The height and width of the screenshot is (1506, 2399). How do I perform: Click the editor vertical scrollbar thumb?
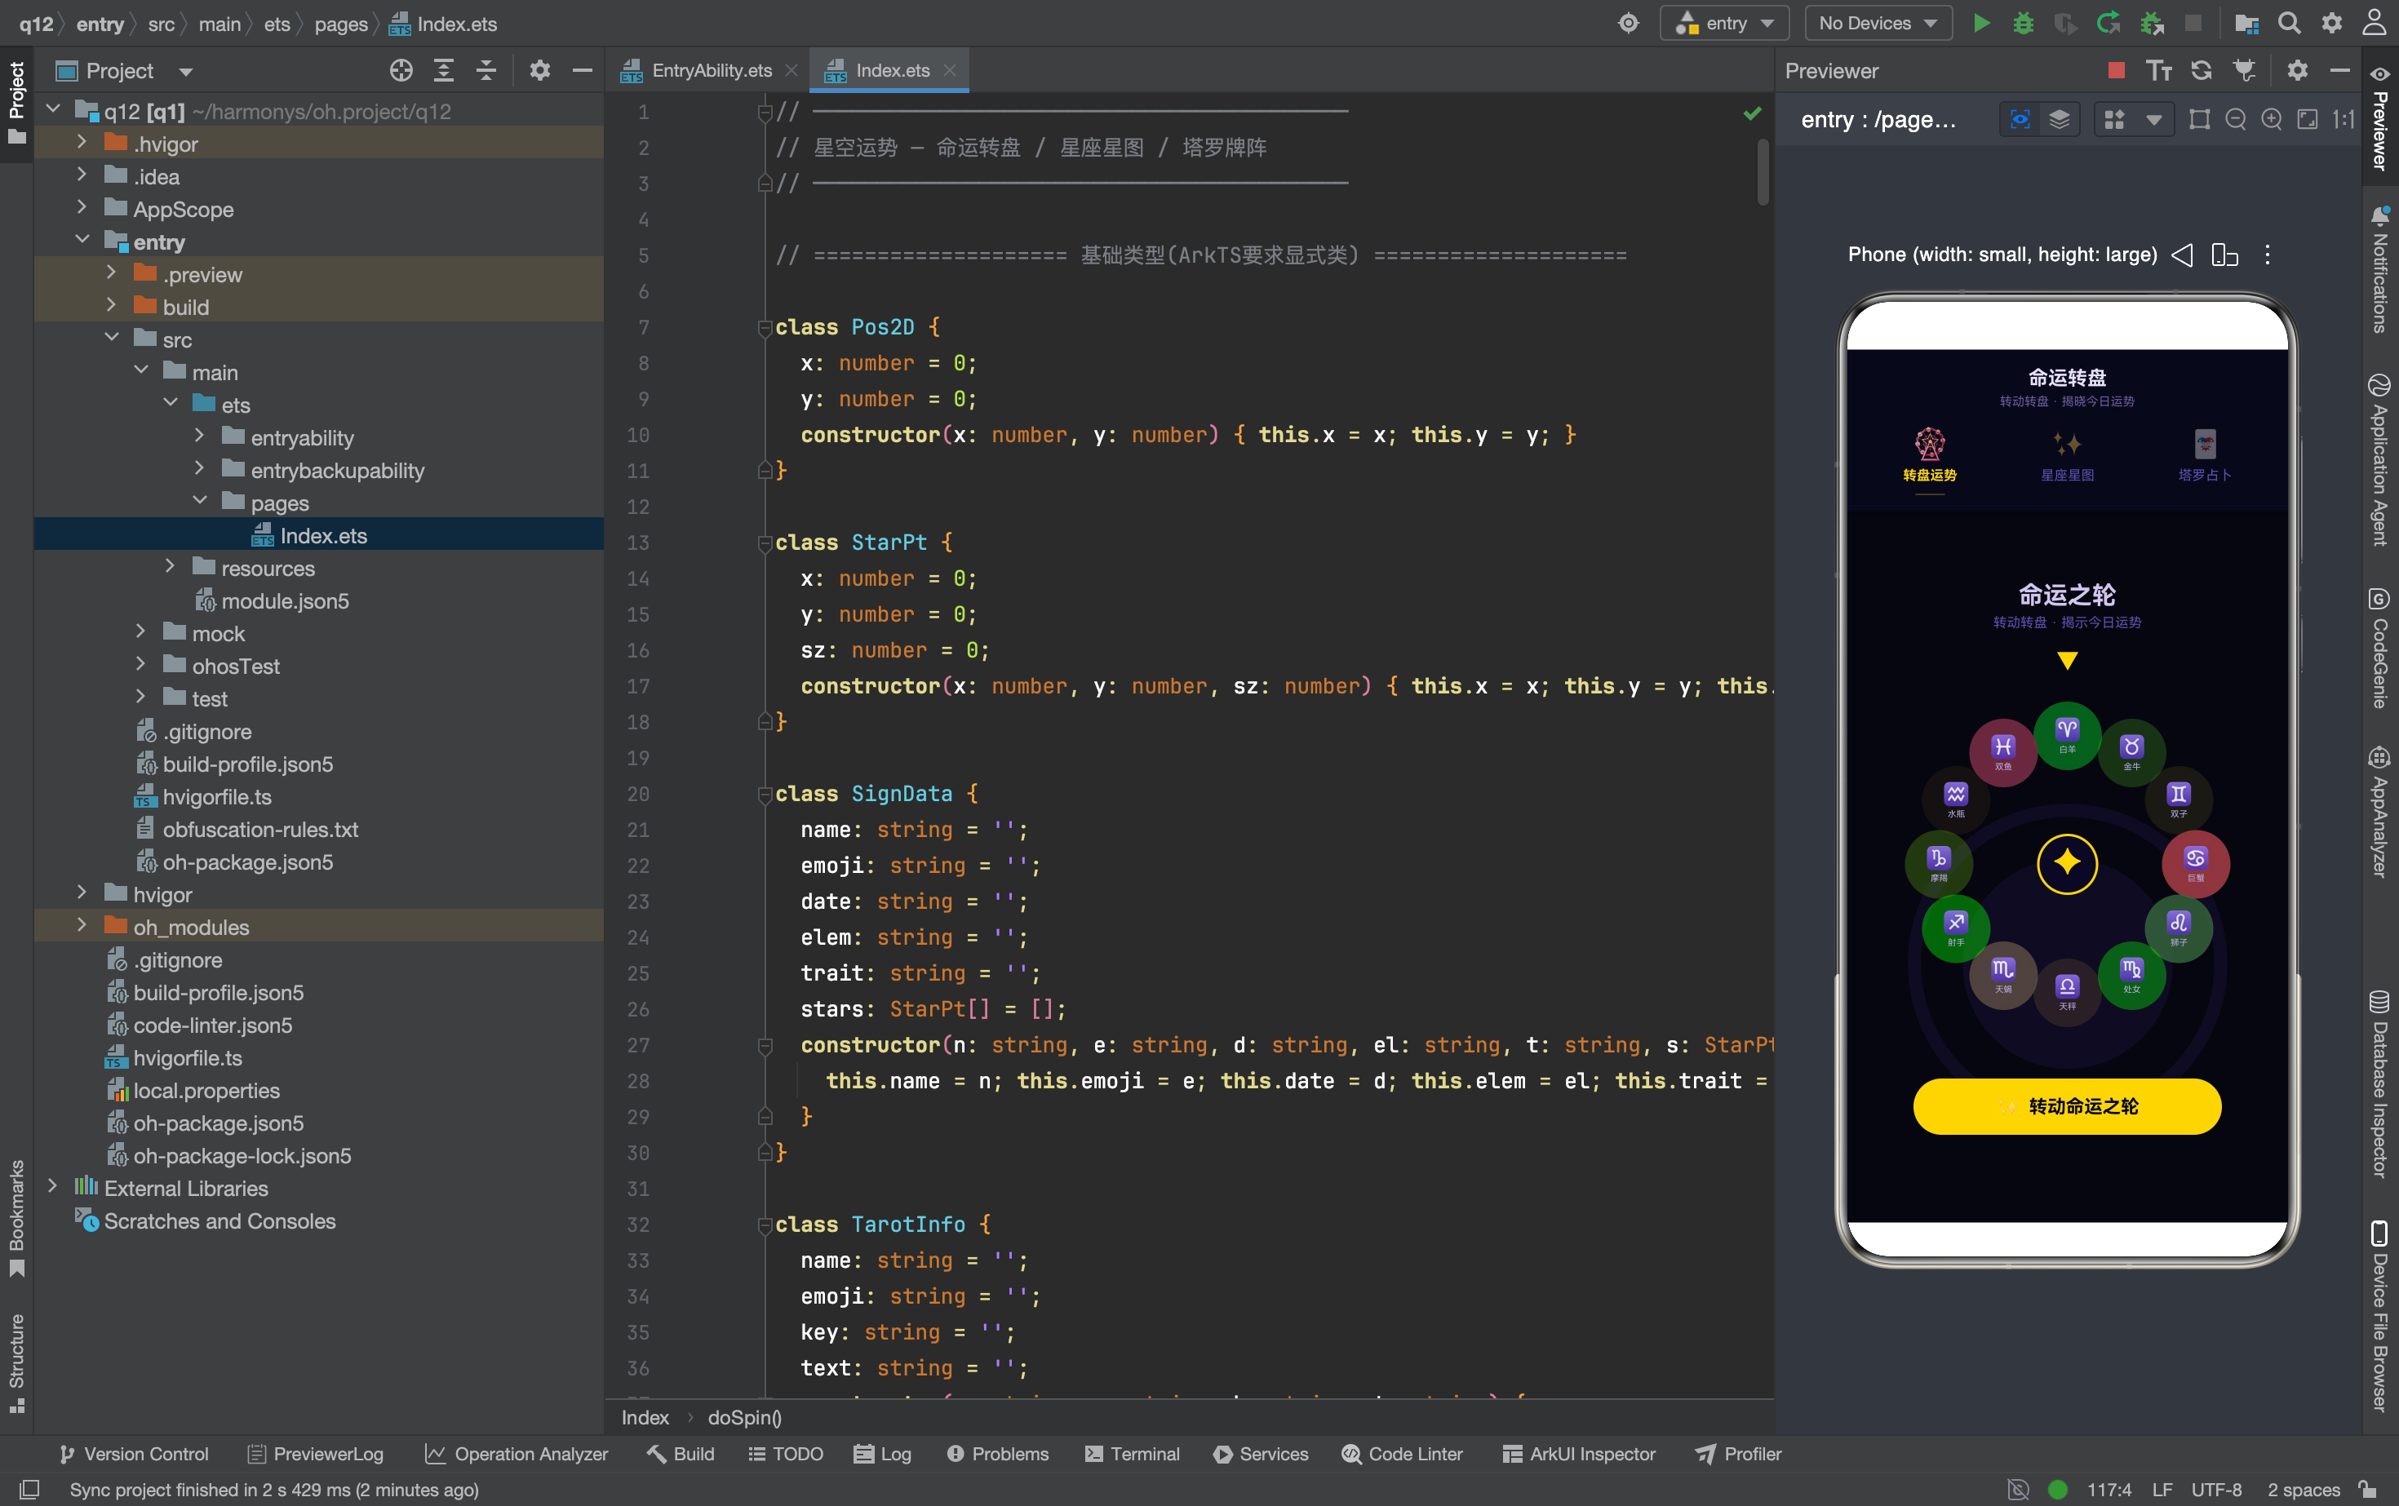point(1763,171)
